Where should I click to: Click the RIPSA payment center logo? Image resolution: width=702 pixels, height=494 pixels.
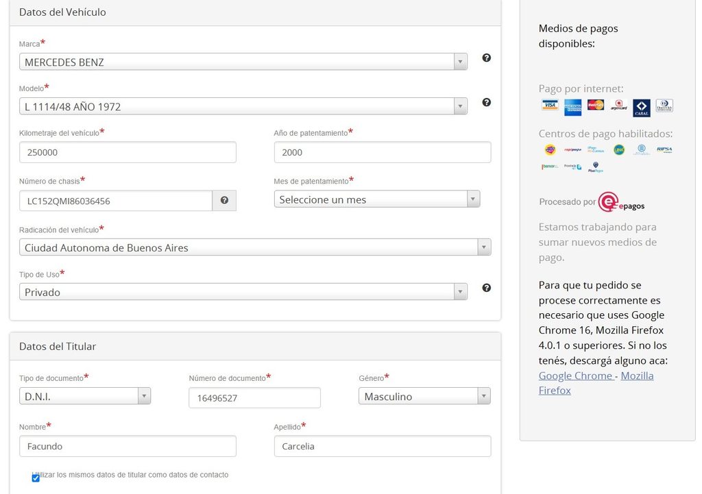tap(664, 149)
